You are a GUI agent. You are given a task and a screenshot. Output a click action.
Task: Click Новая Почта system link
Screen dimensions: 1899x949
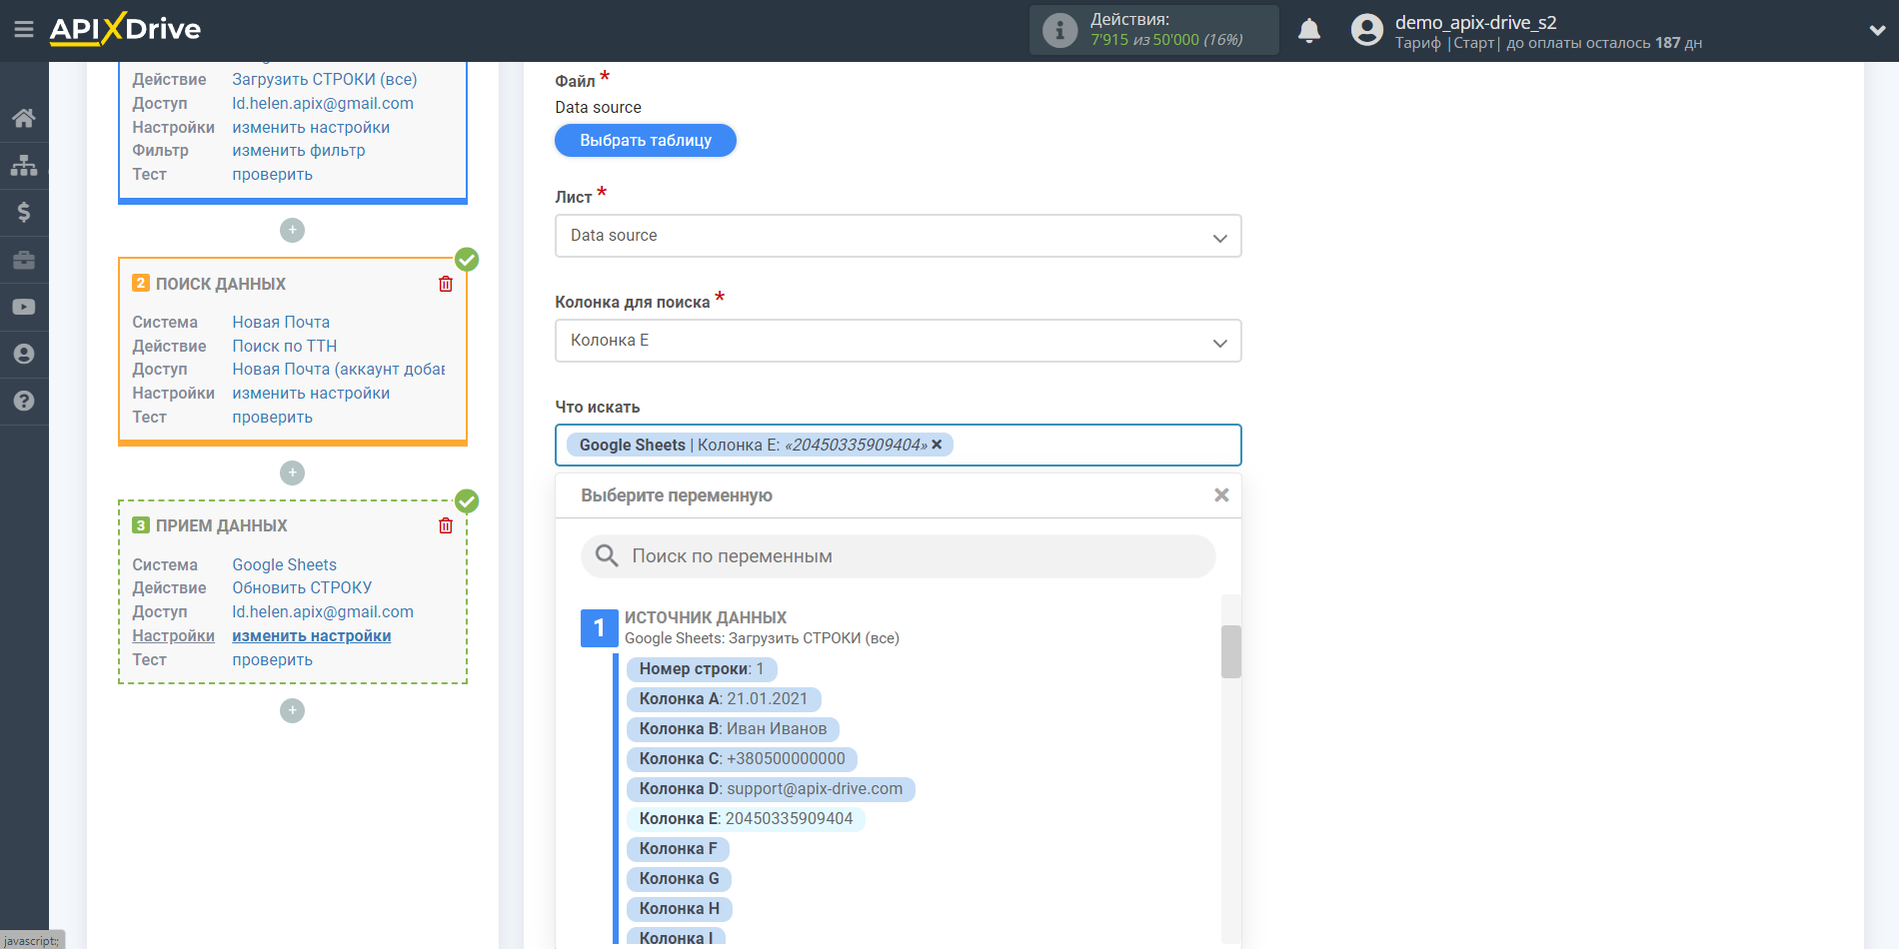click(281, 322)
